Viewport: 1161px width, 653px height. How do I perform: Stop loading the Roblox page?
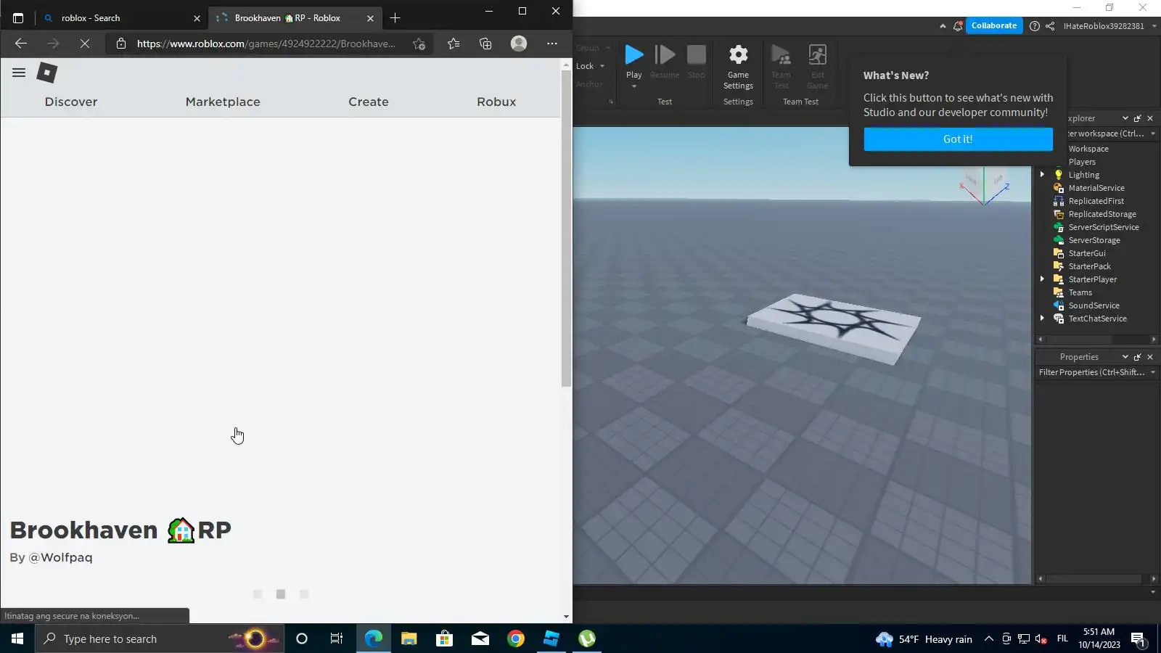85,44
